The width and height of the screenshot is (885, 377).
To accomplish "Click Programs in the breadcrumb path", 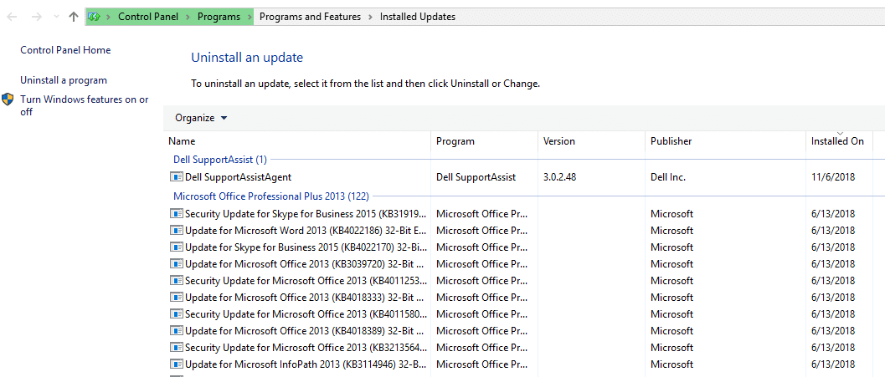I will click(x=219, y=17).
